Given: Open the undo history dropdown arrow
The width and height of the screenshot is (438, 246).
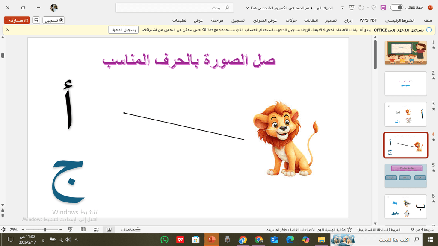Looking at the screenshot, I should click(x=367, y=8).
